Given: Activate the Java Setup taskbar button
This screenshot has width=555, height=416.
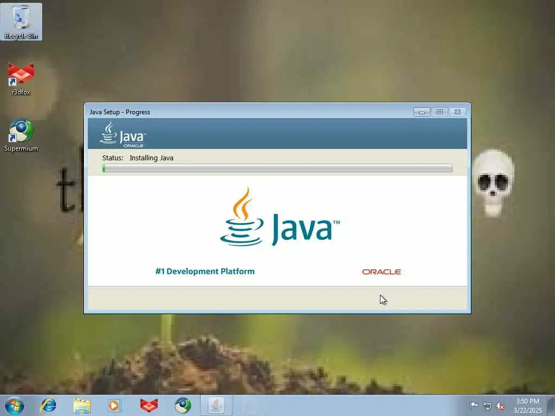Looking at the screenshot, I should [x=216, y=405].
